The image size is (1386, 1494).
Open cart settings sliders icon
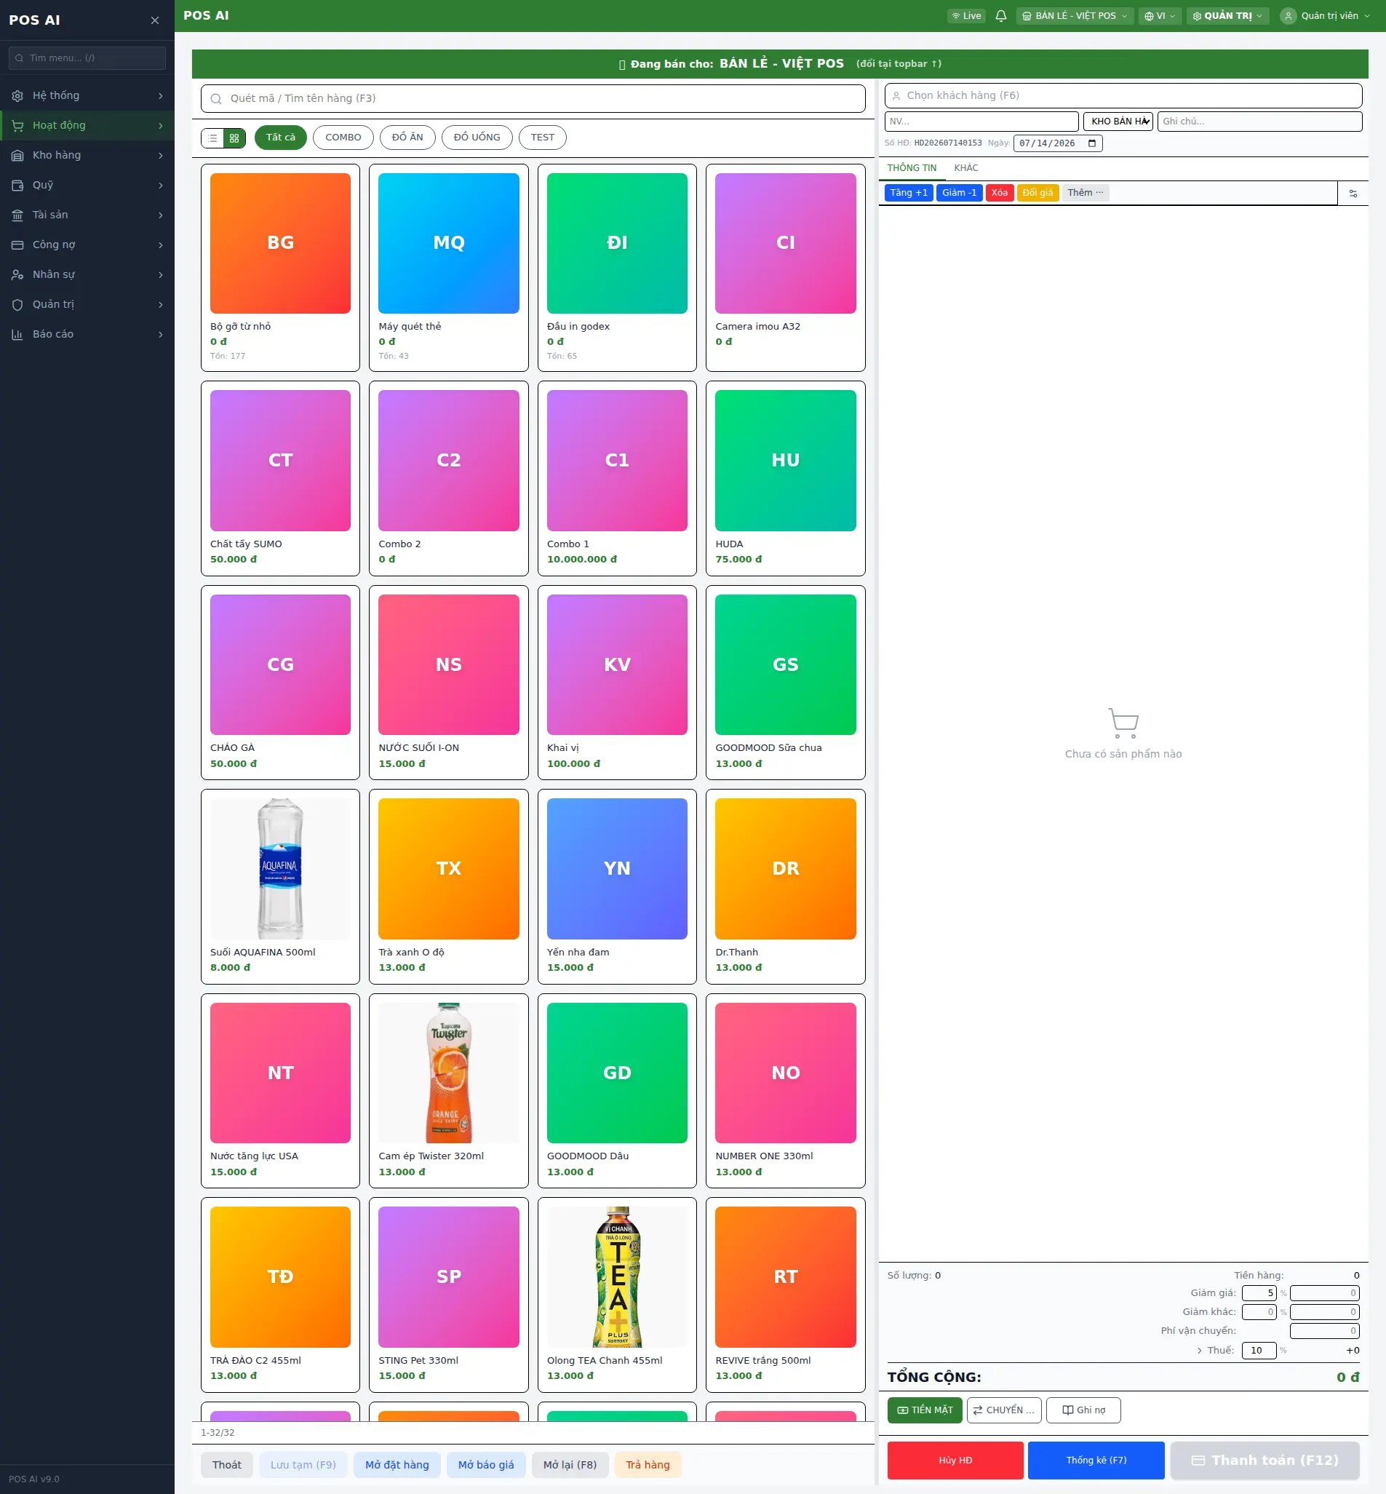click(x=1353, y=194)
